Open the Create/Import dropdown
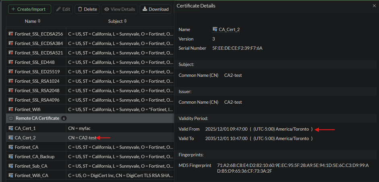The width and height of the screenshot is (379, 182). [29, 9]
